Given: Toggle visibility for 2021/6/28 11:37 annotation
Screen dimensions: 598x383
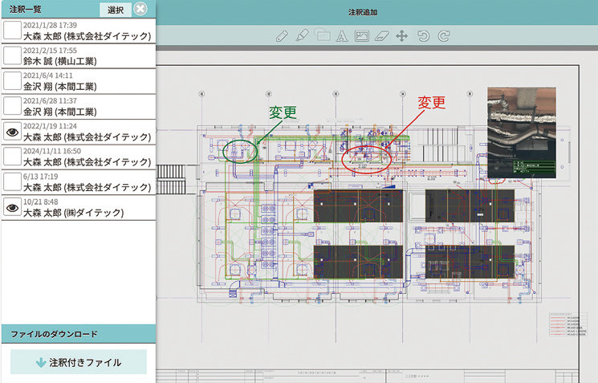Looking at the screenshot, I should 13,107.
